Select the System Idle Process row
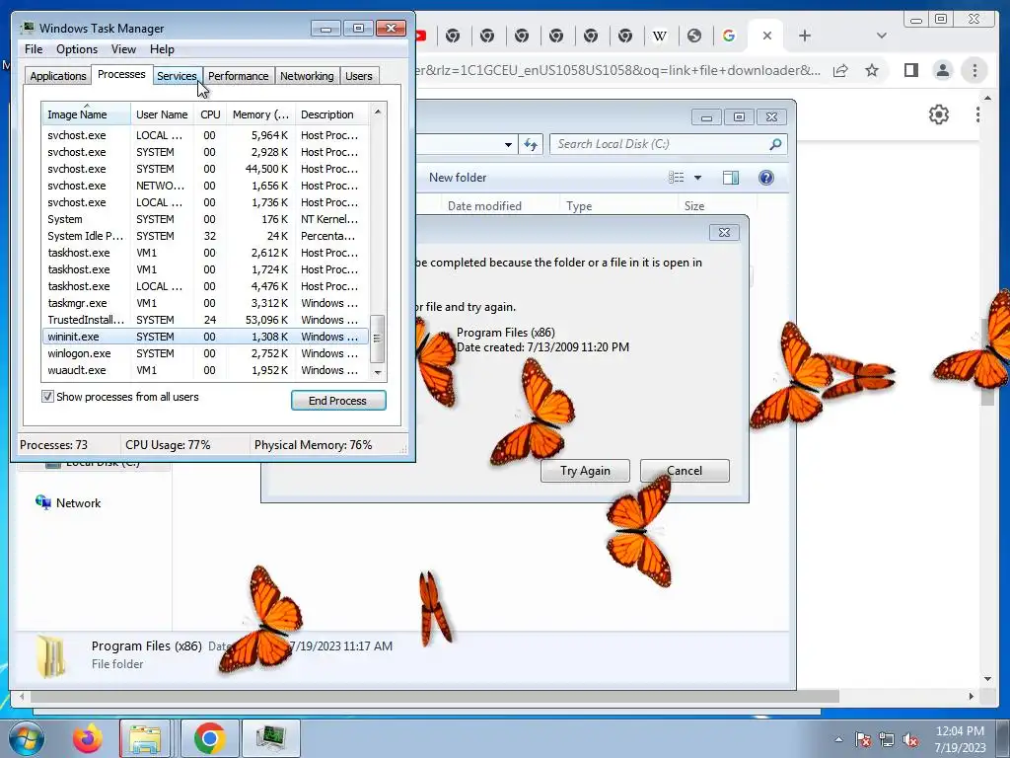Viewport: 1010px width, 758px height. (205, 236)
